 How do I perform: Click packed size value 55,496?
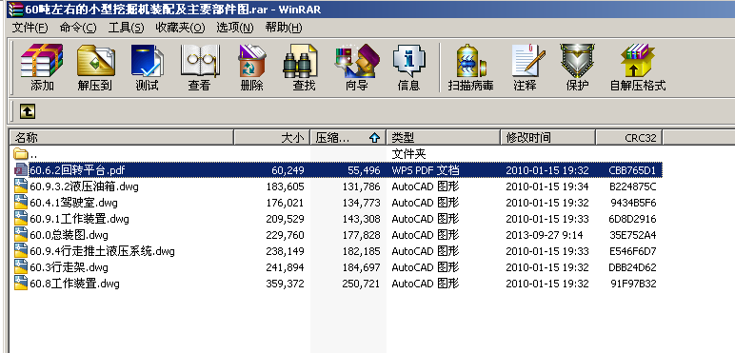(x=364, y=170)
